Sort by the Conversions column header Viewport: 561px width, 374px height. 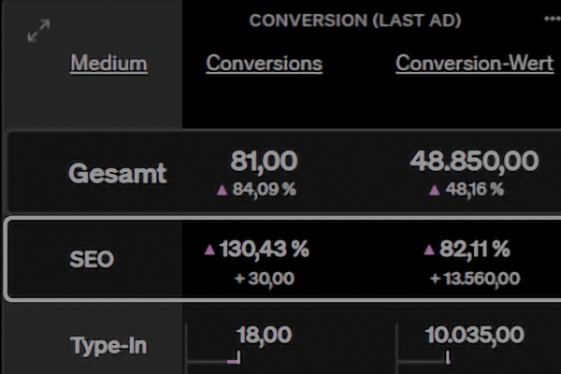click(264, 64)
